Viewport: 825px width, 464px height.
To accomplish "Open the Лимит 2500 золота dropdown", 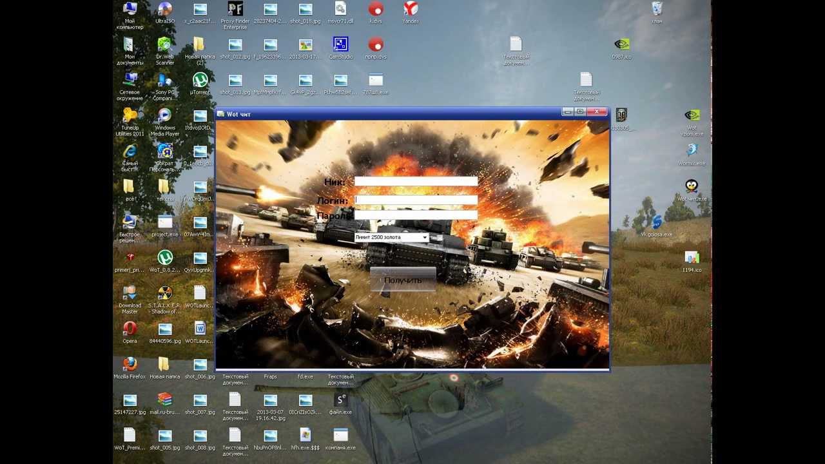I will 391,237.
